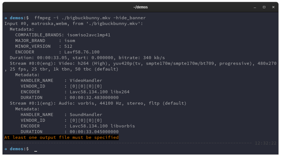Viewport: 281px width, 157px height.
Task: Click the libvorbis encoder text
Action: [x=123, y=126]
